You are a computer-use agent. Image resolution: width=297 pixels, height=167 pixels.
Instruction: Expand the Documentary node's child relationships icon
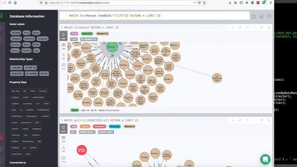[112, 56]
